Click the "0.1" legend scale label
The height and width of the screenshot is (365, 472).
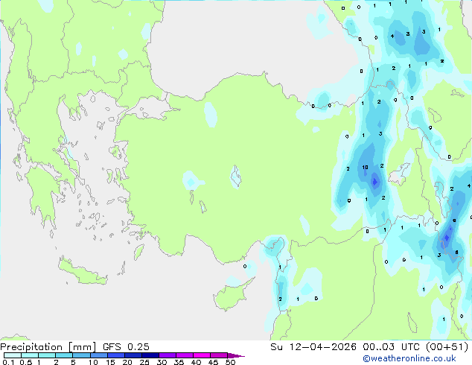click(8, 362)
